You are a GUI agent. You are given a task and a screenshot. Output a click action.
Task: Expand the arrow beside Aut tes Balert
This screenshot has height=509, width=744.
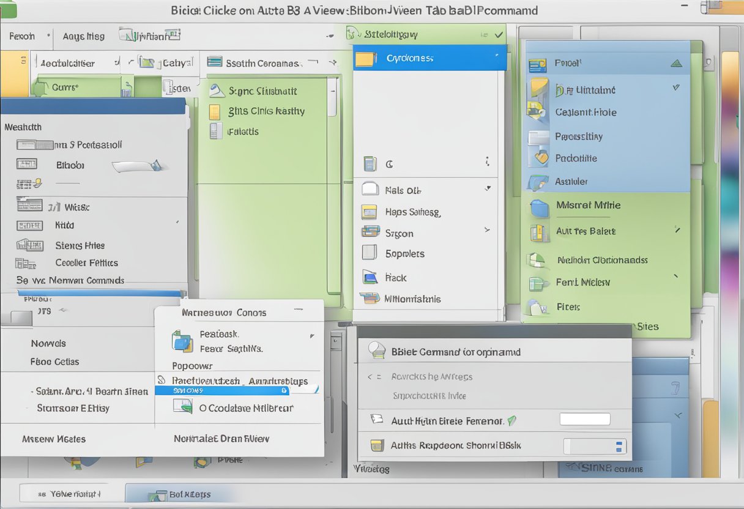pyautogui.click(x=677, y=232)
